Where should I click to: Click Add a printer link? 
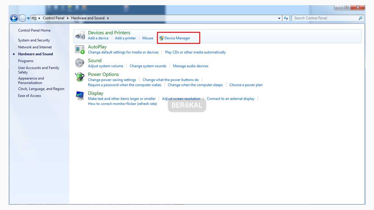125,38
